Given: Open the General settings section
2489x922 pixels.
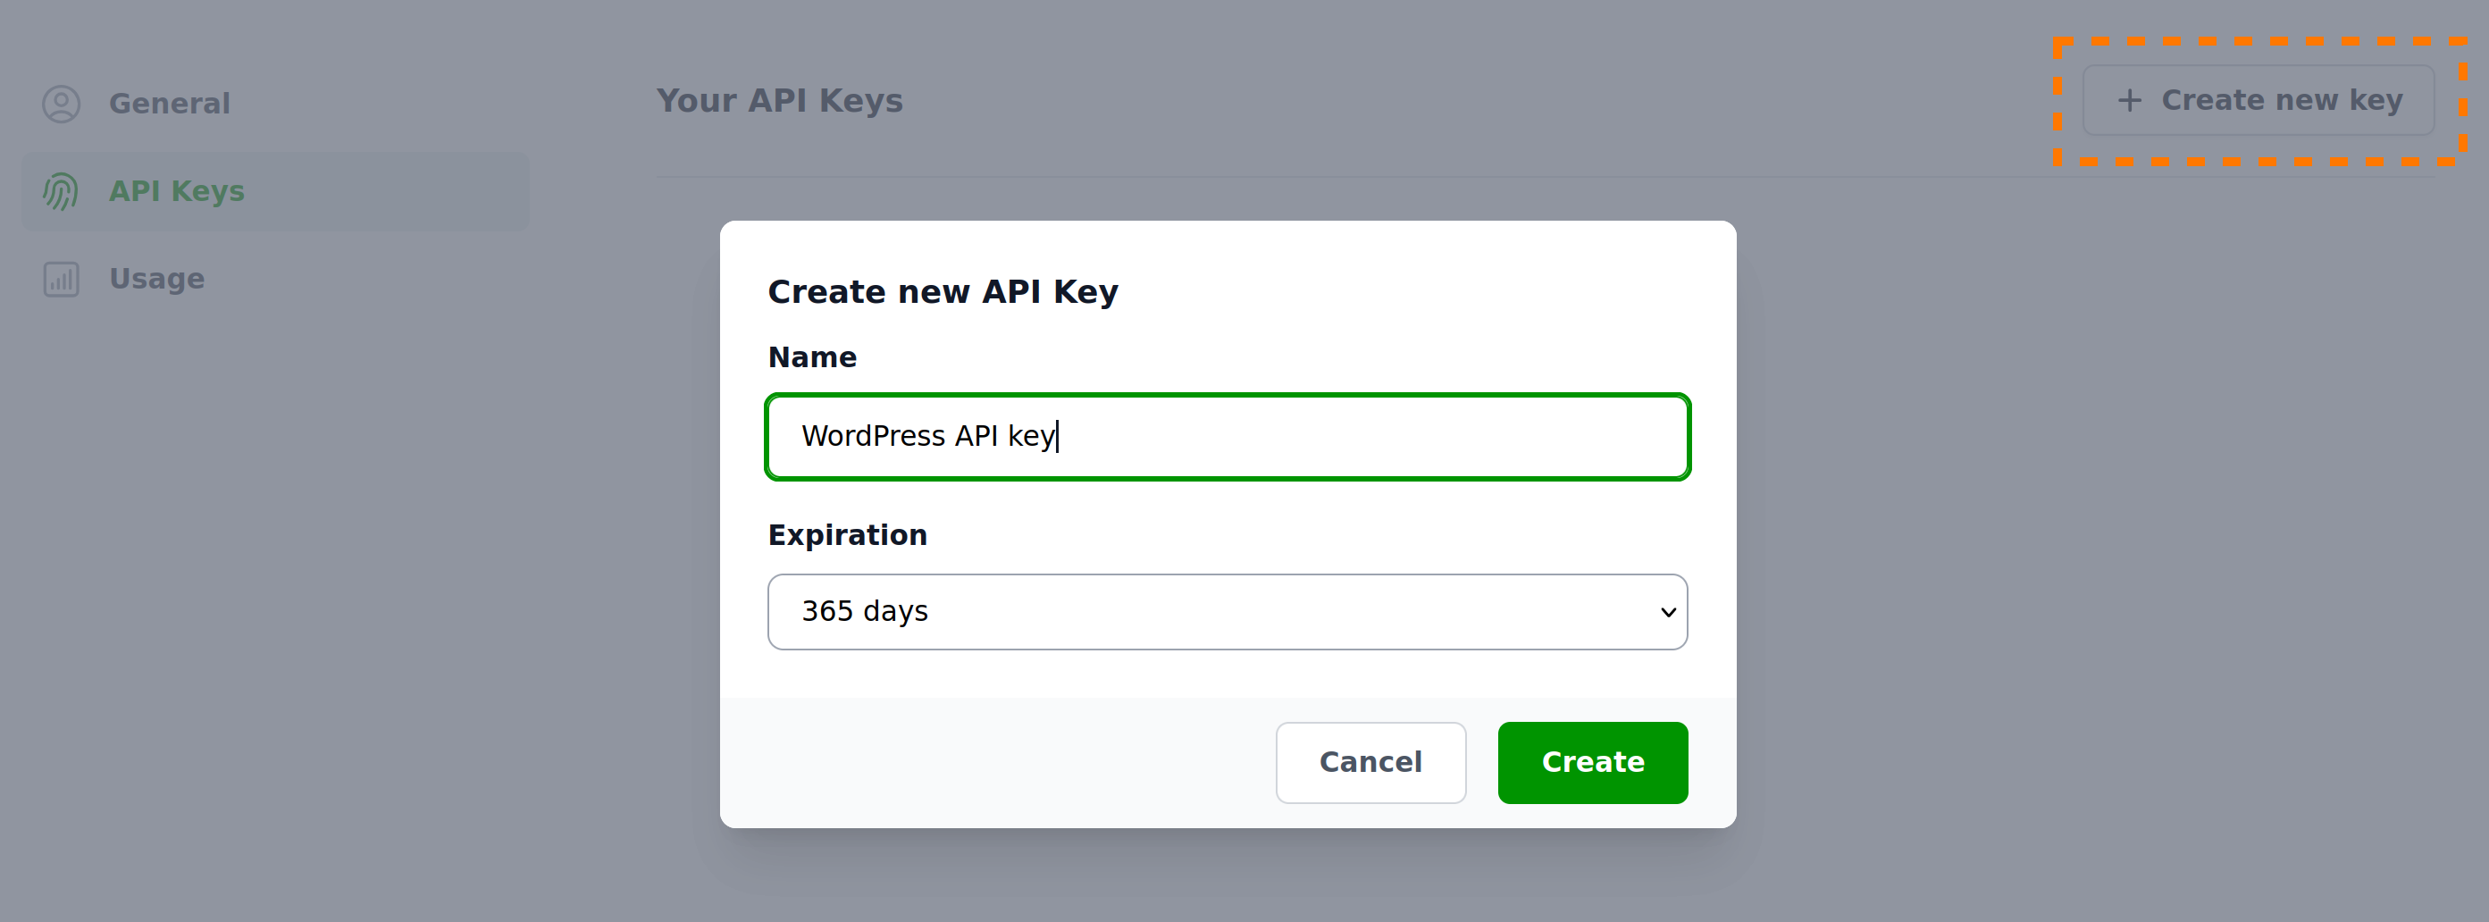Looking at the screenshot, I should (x=169, y=104).
